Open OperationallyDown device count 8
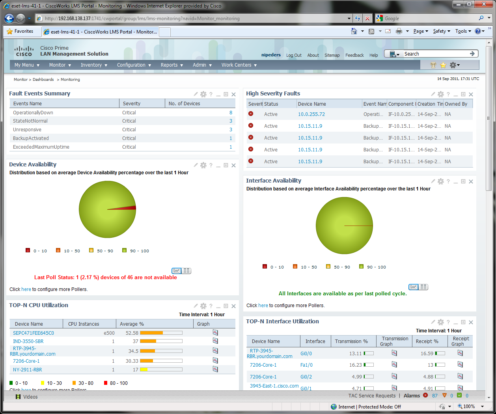This screenshot has width=496, height=414. pos(231,112)
